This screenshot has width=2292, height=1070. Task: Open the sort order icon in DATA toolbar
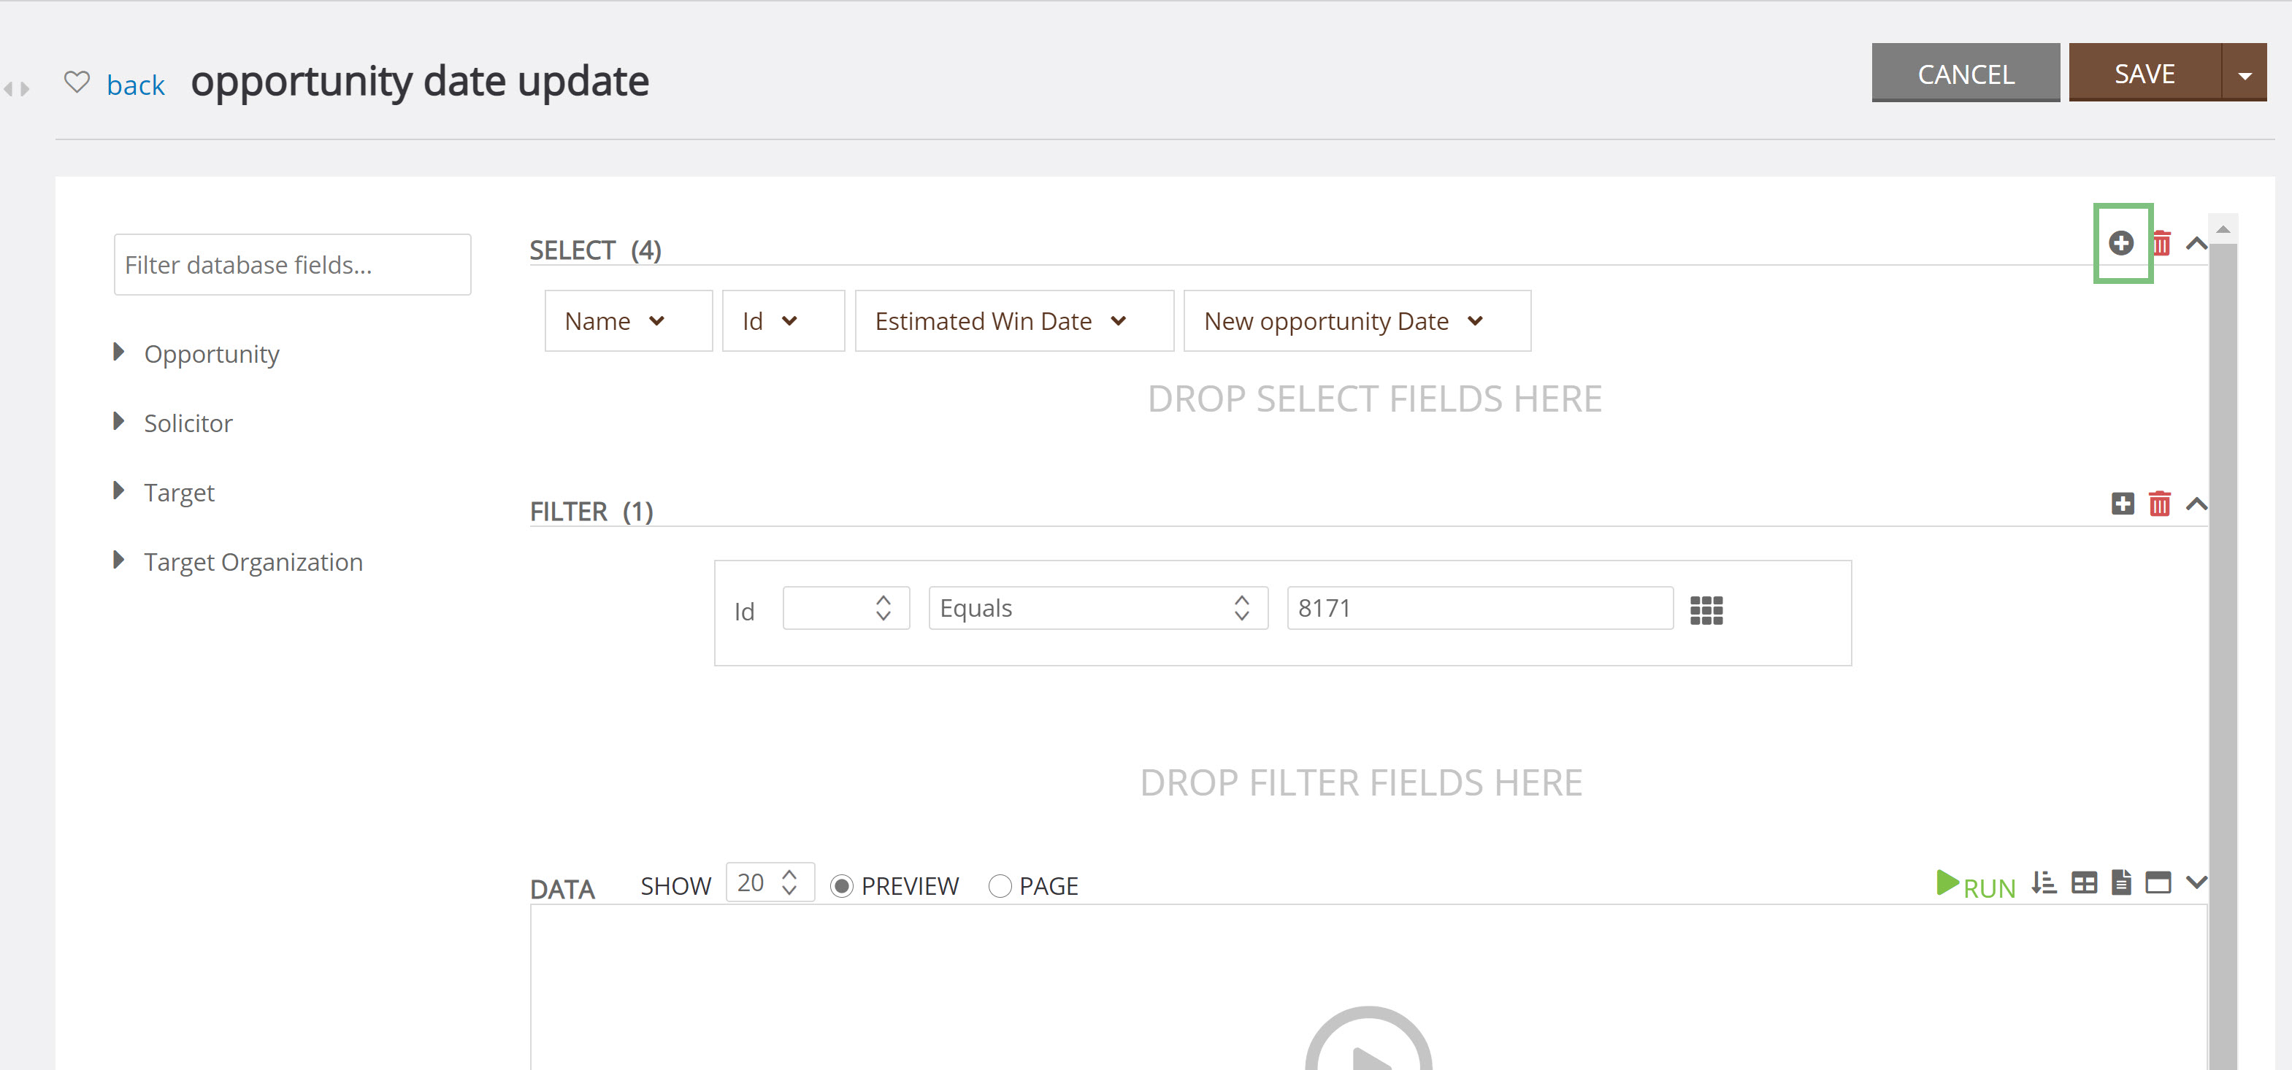coord(2044,882)
